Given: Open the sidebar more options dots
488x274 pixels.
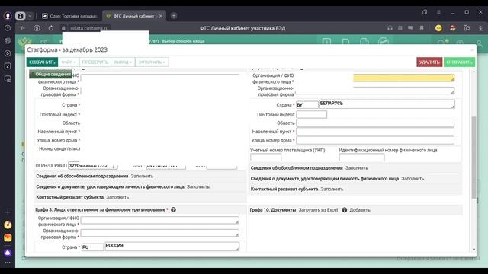Looking at the screenshot, I should coord(8,263).
